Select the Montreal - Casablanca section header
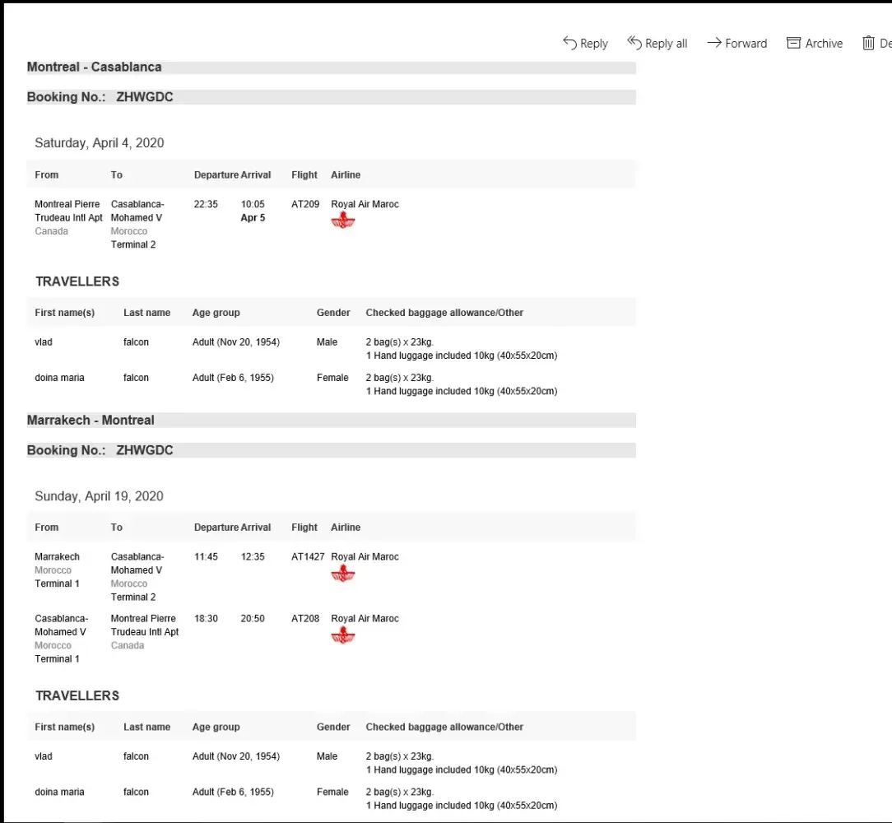The height and width of the screenshot is (823, 892). pos(94,67)
